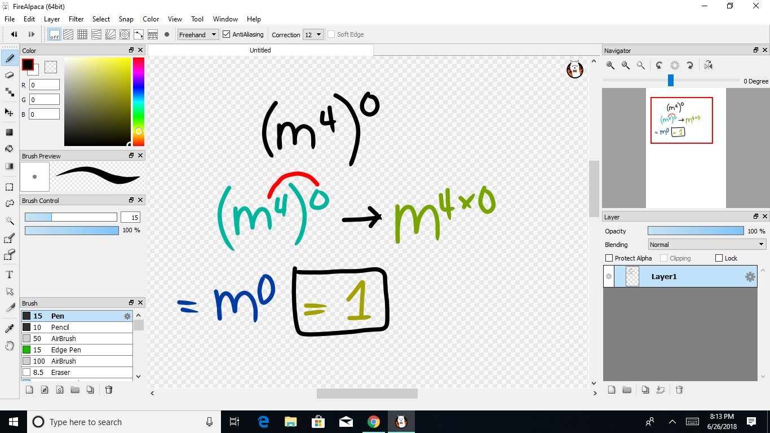
Task: Enable the Protect Alpha checkbox
Action: point(609,258)
